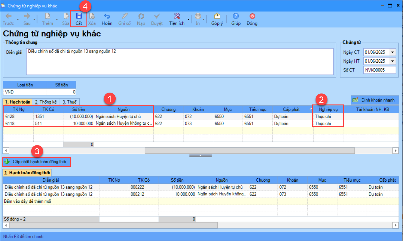403x241 pixels.
Task: Save with the Cất floppy icon
Action: tap(79, 16)
